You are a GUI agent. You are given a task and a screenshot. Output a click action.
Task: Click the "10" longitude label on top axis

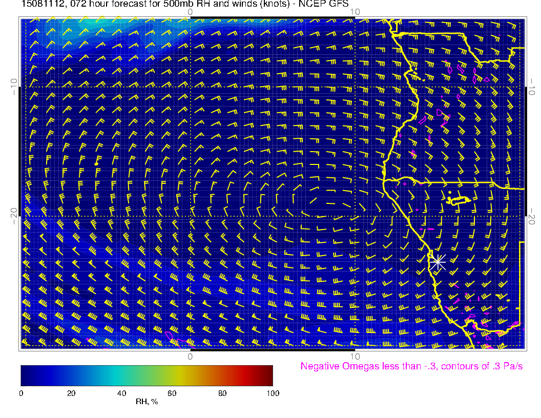coord(355,12)
